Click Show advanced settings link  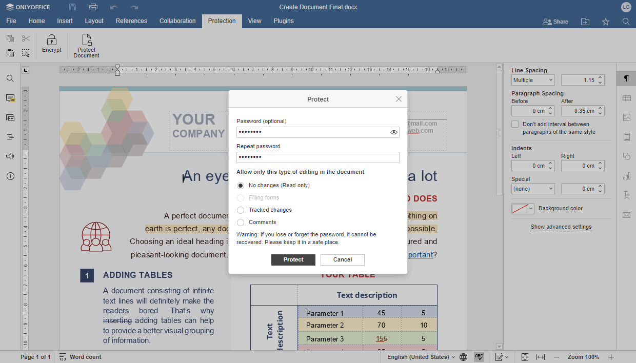(x=561, y=227)
